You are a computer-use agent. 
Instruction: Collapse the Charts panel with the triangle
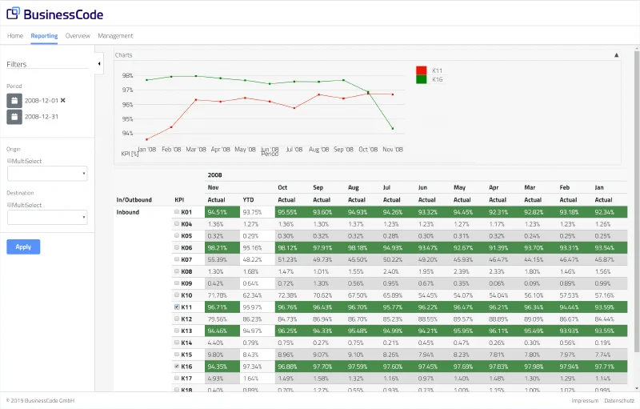(616, 55)
